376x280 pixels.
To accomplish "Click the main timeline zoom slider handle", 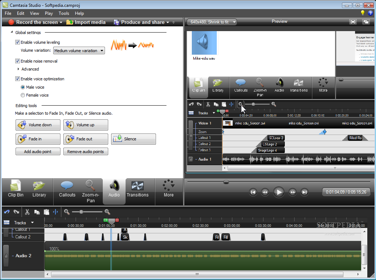I will [81, 212].
